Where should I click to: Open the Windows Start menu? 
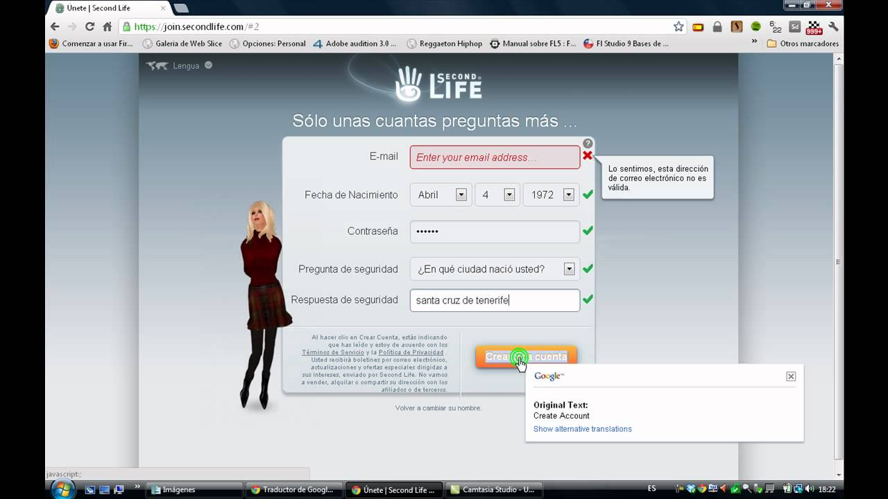(62, 489)
